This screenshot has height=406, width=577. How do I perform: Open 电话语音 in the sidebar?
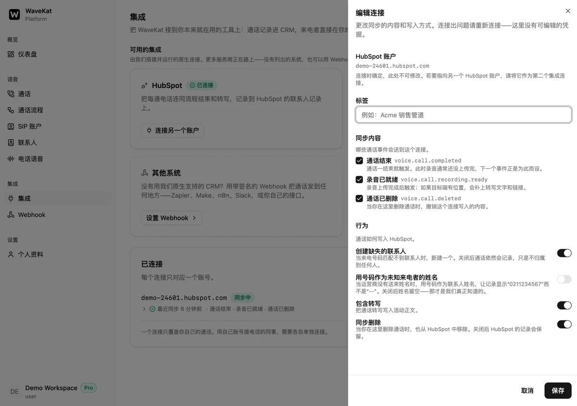coord(58,159)
